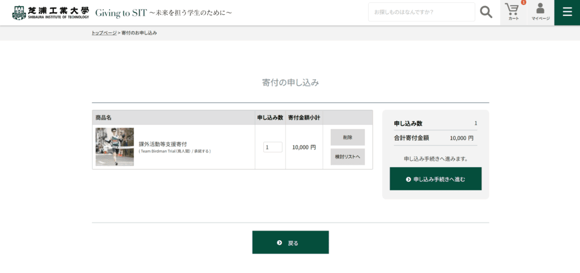Open the shopping cart (カート)
This screenshot has height=273, width=580.
513,12
